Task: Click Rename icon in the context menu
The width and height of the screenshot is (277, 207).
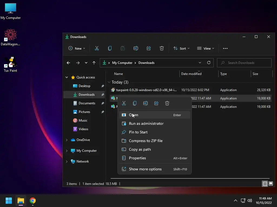Action: (145, 103)
